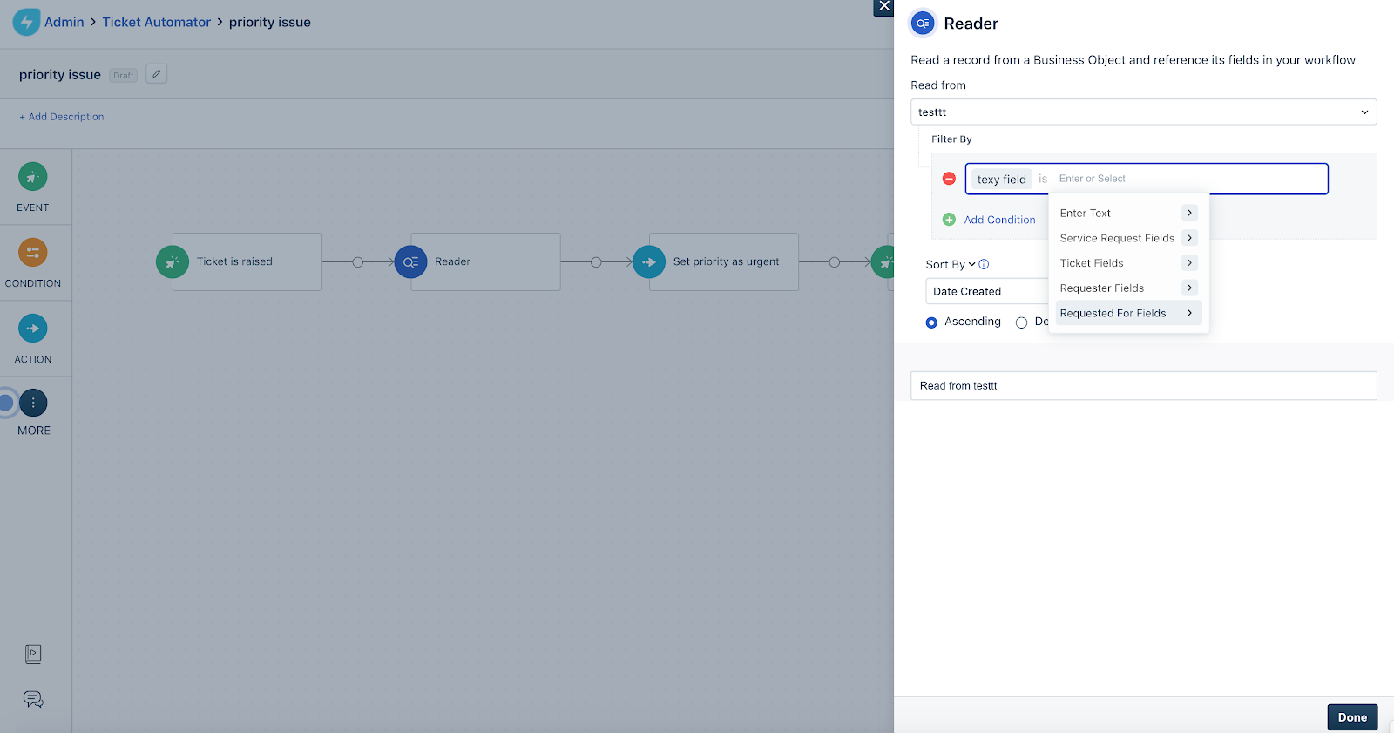This screenshot has height=733, width=1394.
Task: Close the Reader side panel
Action: [x=883, y=7]
